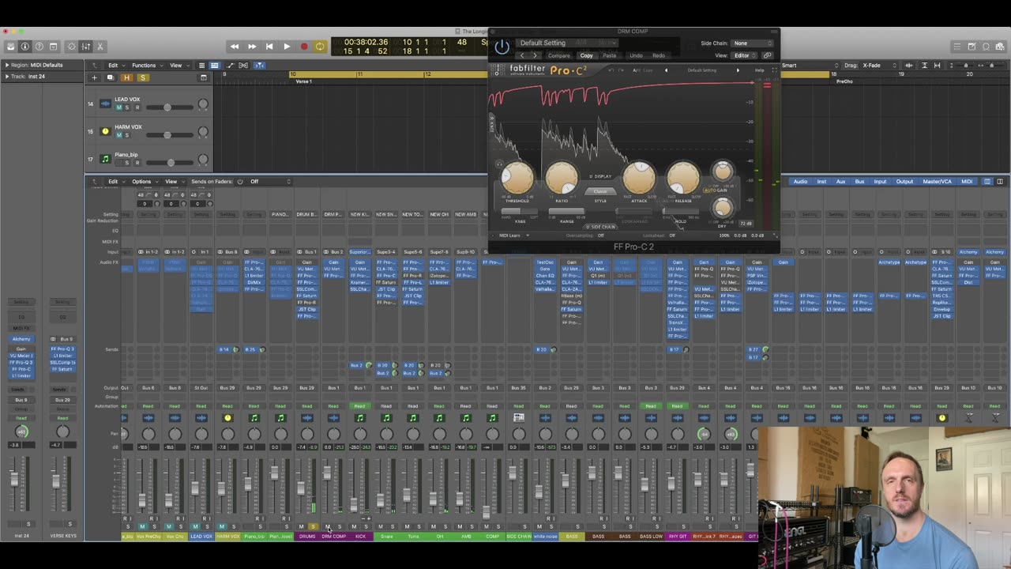
Task: Open the Sends on Faders Off dropdown
Action: click(269, 182)
